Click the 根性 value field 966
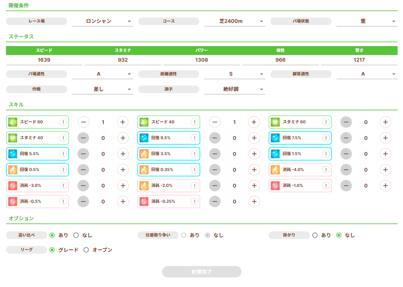This screenshot has height=287, width=403. [x=281, y=60]
